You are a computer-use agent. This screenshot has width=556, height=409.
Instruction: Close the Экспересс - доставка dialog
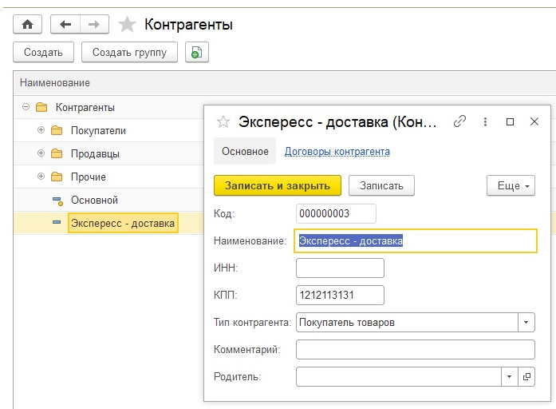point(534,121)
